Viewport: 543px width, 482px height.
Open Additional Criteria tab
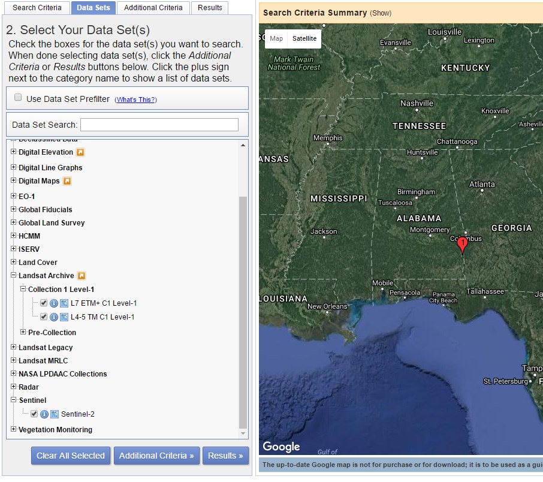click(x=153, y=8)
